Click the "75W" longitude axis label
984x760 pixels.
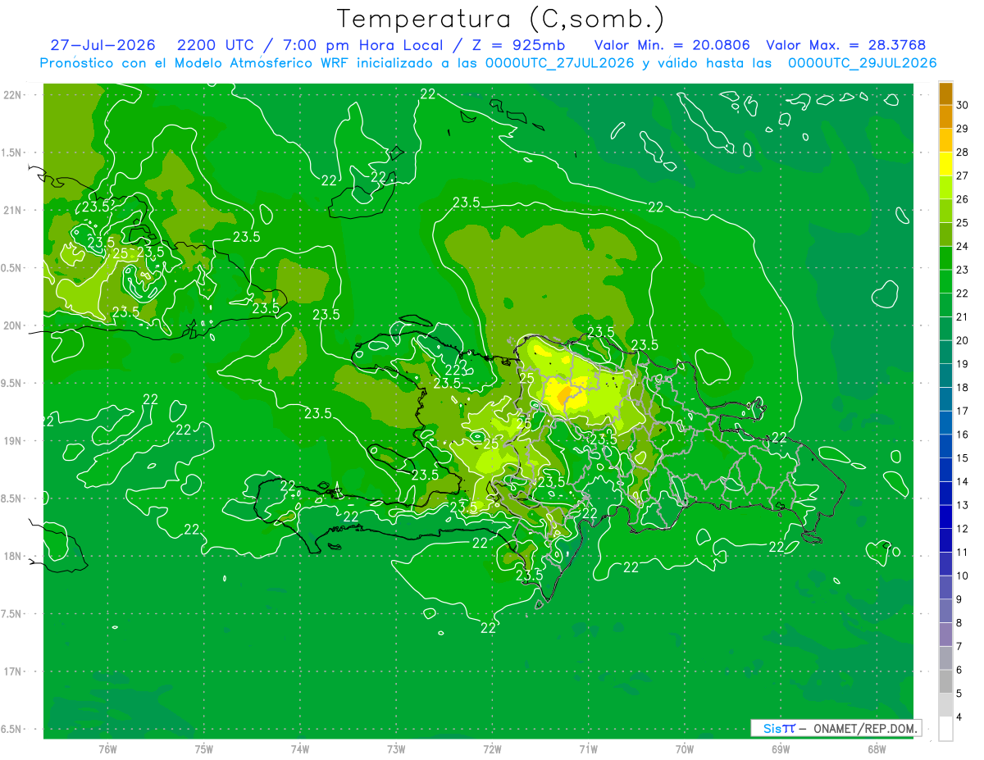(x=204, y=749)
